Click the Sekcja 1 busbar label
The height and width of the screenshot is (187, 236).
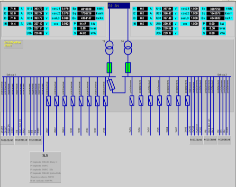11,75
